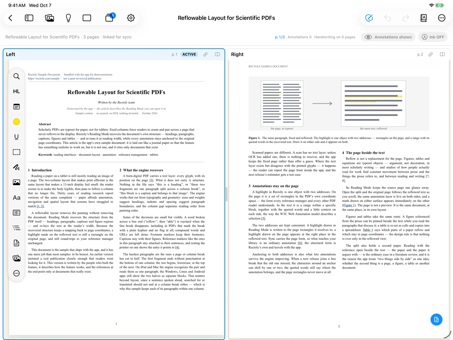Screen dimensions: 453x340
Task: Choose the underline tool in sidebar
Action: pos(16,137)
